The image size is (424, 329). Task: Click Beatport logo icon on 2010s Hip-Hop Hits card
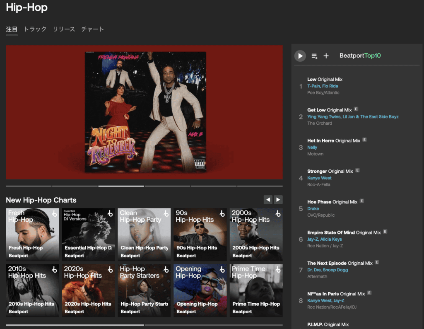pos(54,269)
